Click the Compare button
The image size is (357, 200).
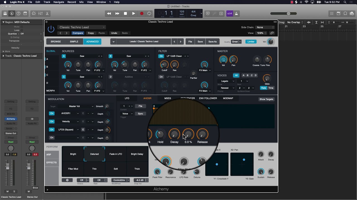[x=78, y=33]
